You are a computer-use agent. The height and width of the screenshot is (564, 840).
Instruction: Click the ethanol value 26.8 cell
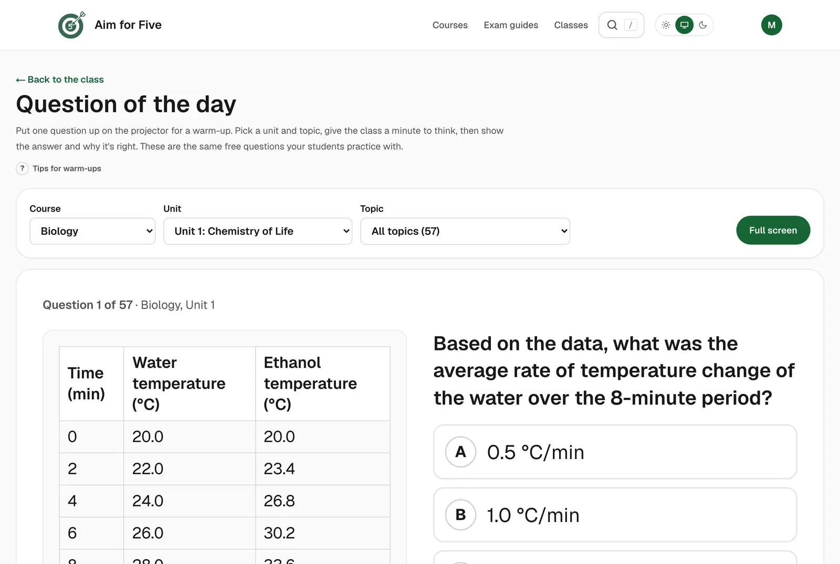tap(322, 501)
